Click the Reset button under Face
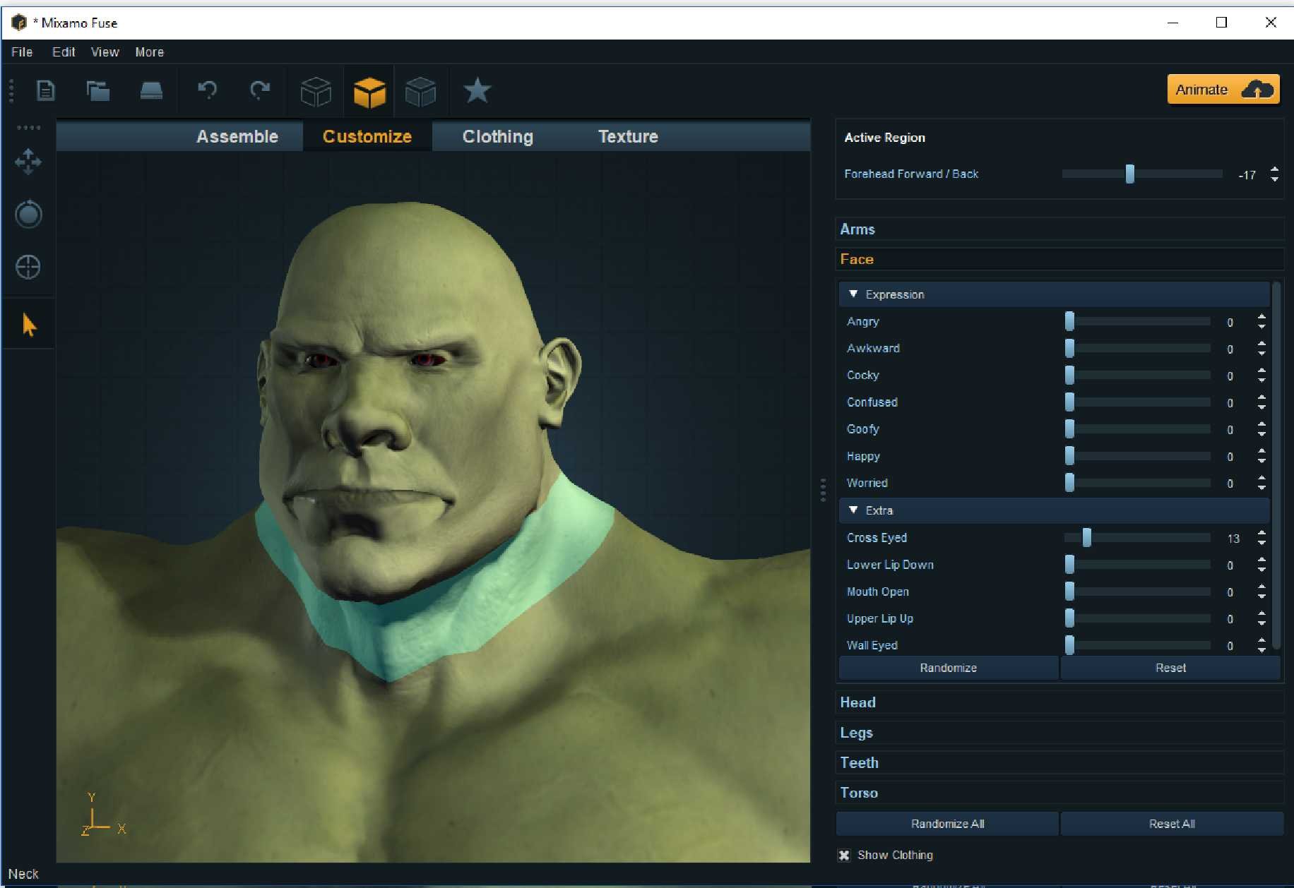Screen dimensions: 1294x888 [x=1170, y=668]
